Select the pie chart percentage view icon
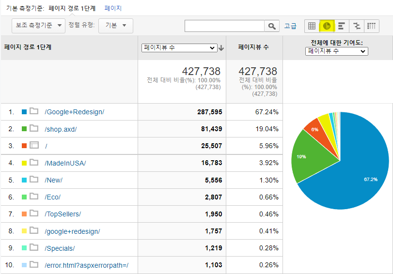 pyautogui.click(x=327, y=26)
